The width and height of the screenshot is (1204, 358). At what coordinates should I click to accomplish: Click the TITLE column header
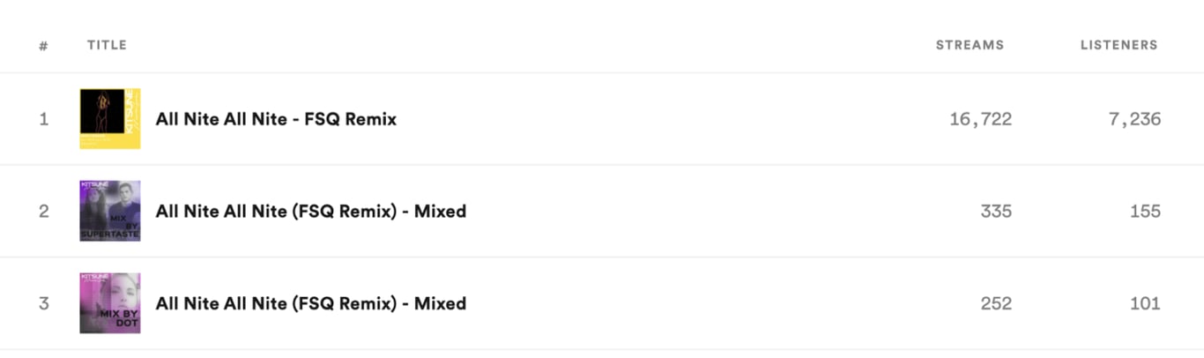coord(107,45)
